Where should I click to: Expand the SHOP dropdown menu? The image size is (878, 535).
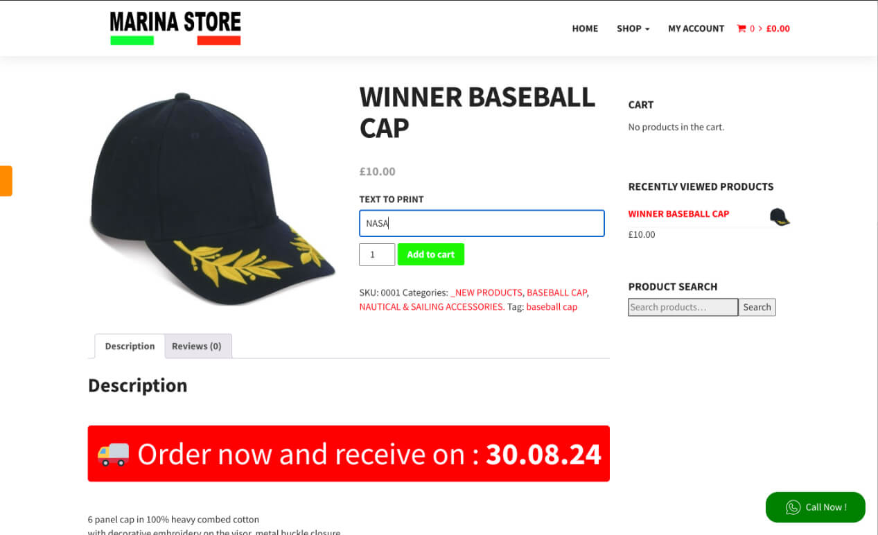point(633,28)
